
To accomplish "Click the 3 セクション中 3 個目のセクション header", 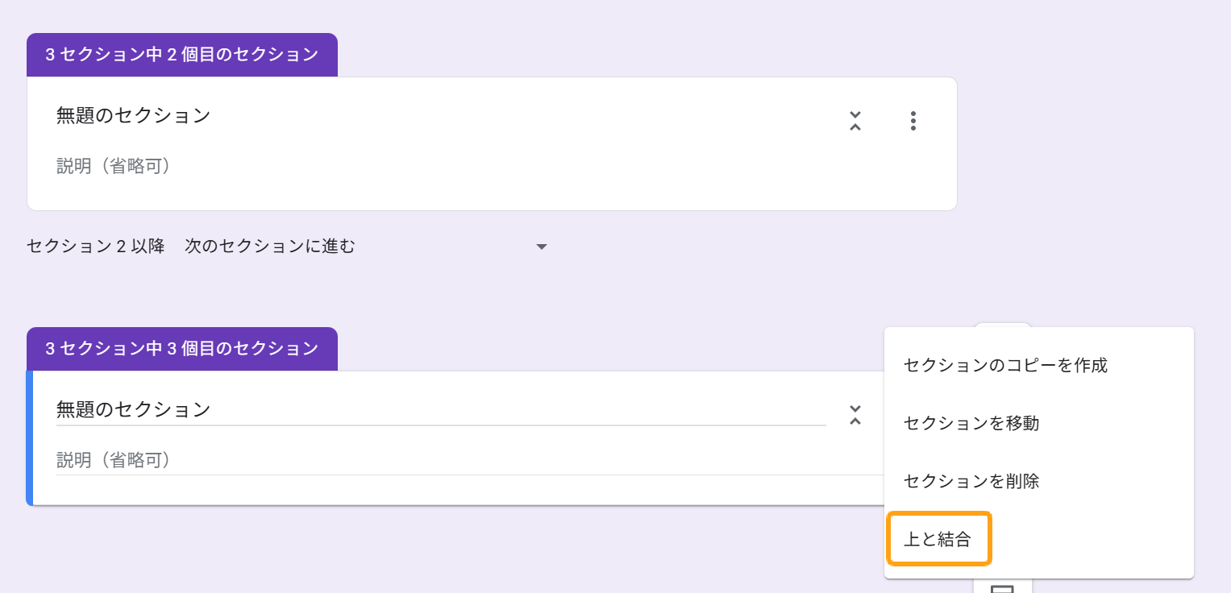I will 182,349.
